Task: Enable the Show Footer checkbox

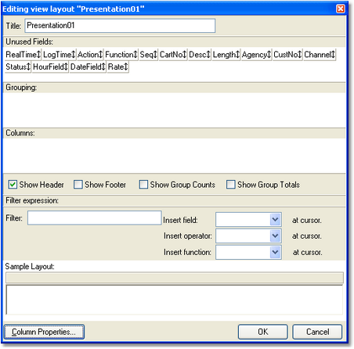Action: pyautogui.click(x=78, y=185)
